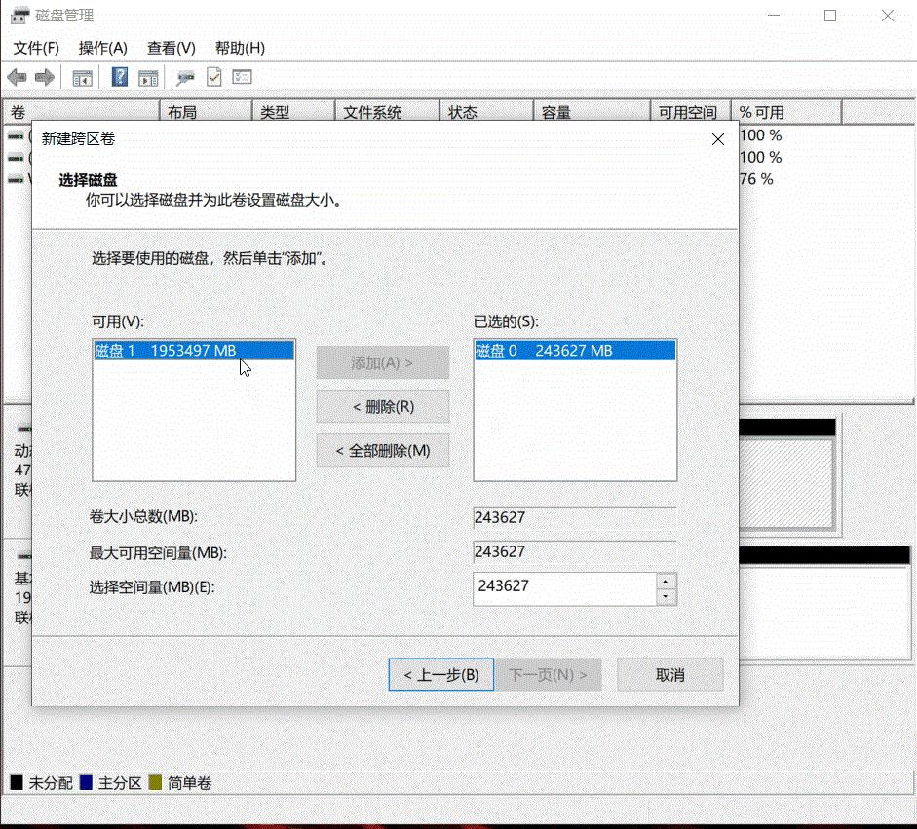
Task: Click the properties checkmark toolbar icon
Action: point(213,77)
